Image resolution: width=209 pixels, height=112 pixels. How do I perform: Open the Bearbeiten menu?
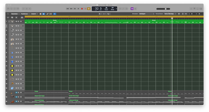pos(15,14)
